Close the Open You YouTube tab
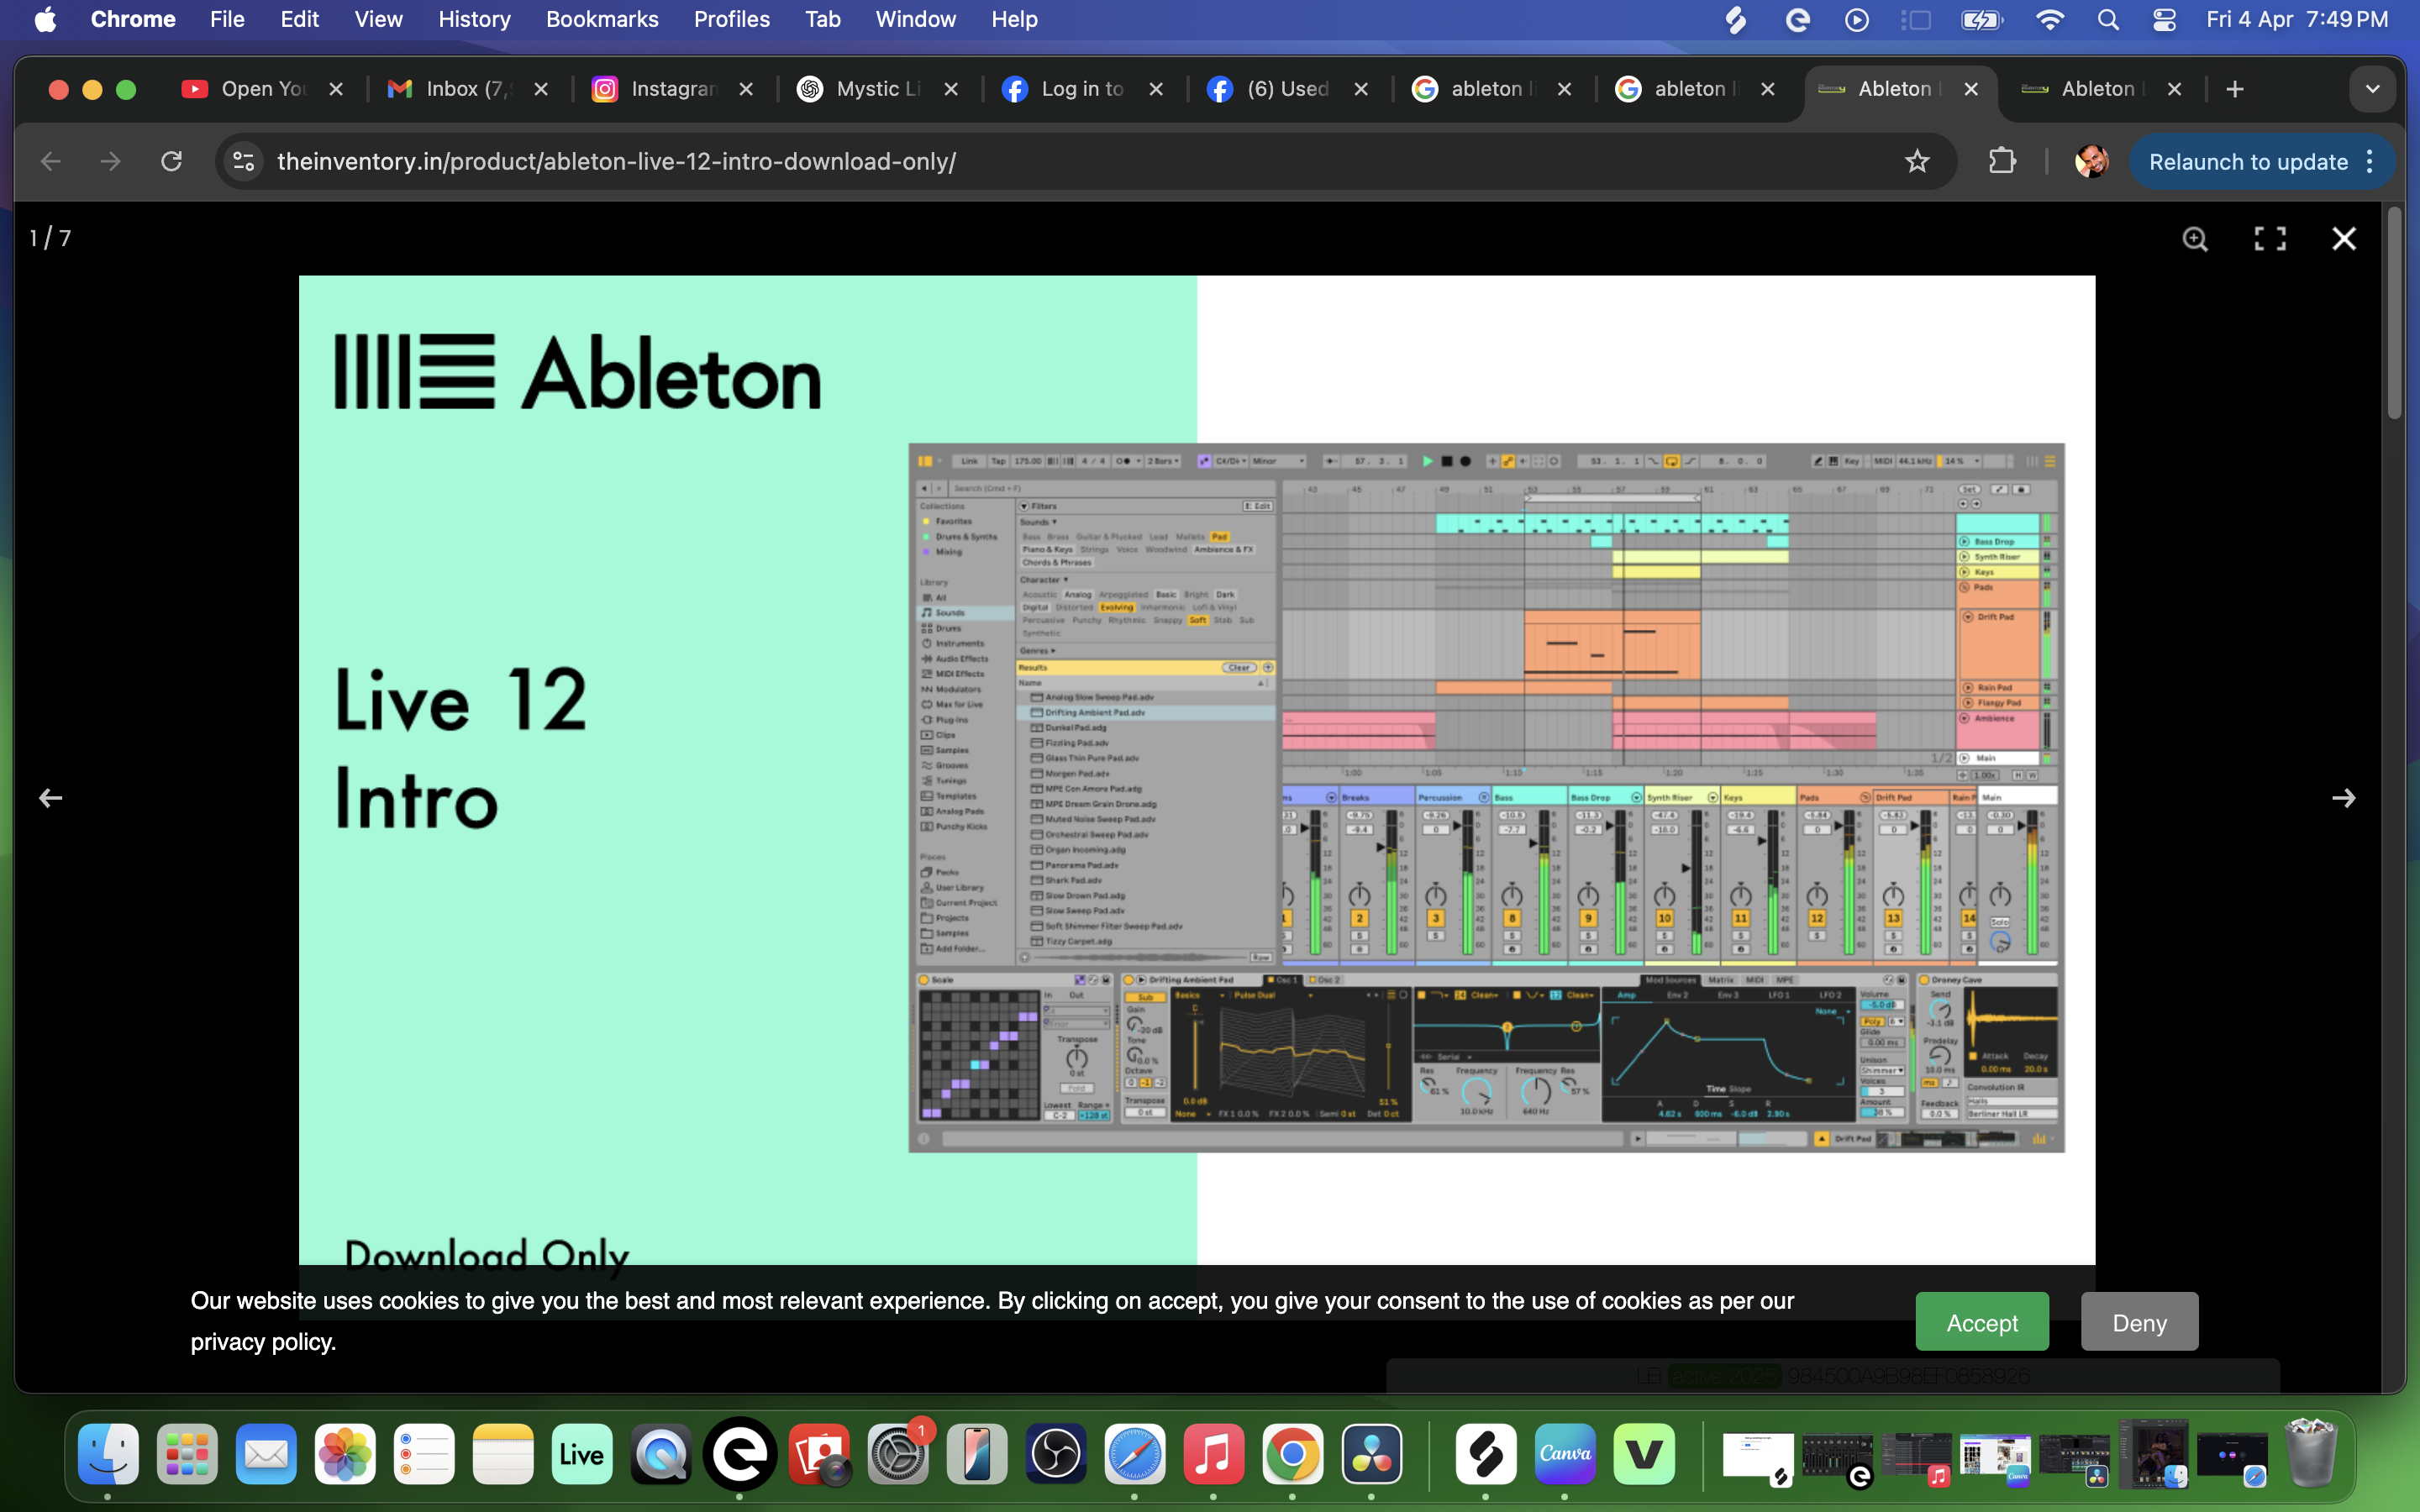This screenshot has height=1512, width=2420. coord(336,89)
